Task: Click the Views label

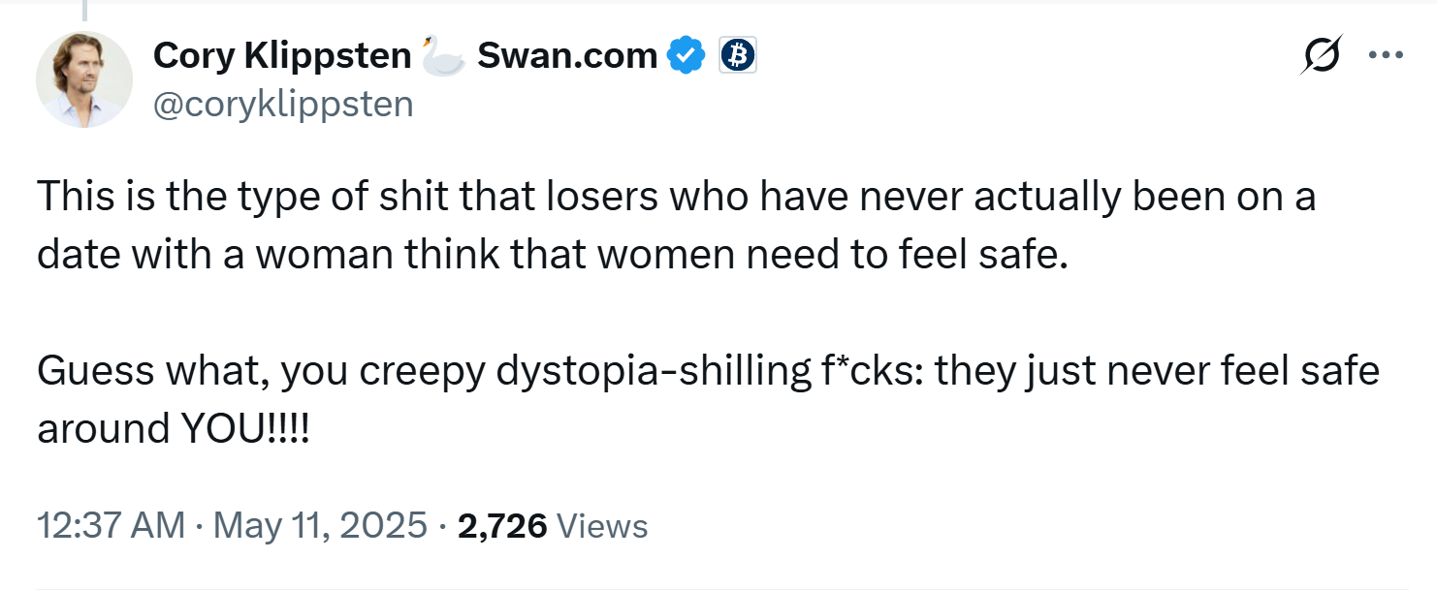Action: (x=603, y=526)
